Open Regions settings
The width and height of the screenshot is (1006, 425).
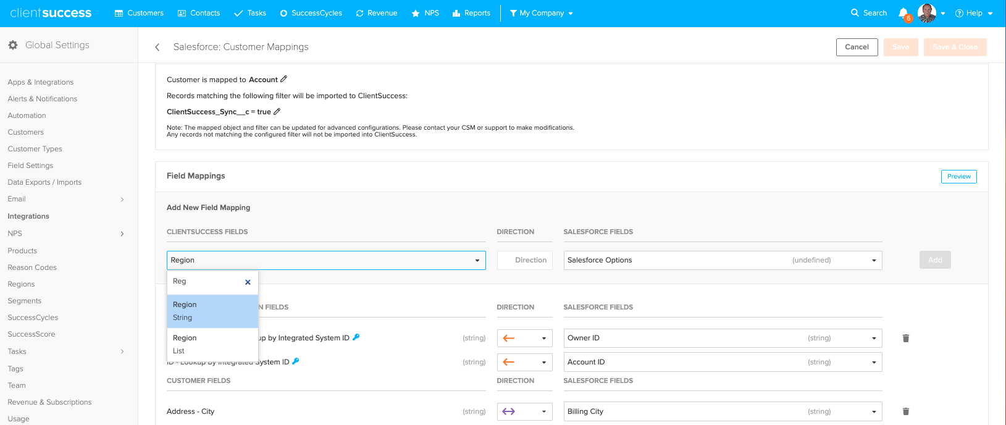pos(21,284)
